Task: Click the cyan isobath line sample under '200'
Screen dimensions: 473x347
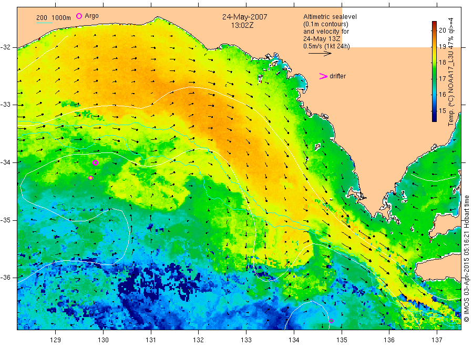Action: [44, 23]
